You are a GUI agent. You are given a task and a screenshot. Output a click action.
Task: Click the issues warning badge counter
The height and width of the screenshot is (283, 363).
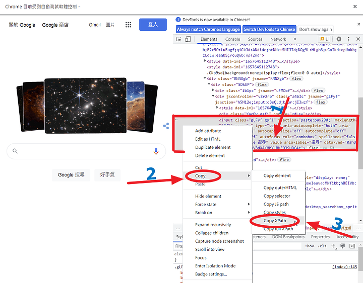point(324,39)
